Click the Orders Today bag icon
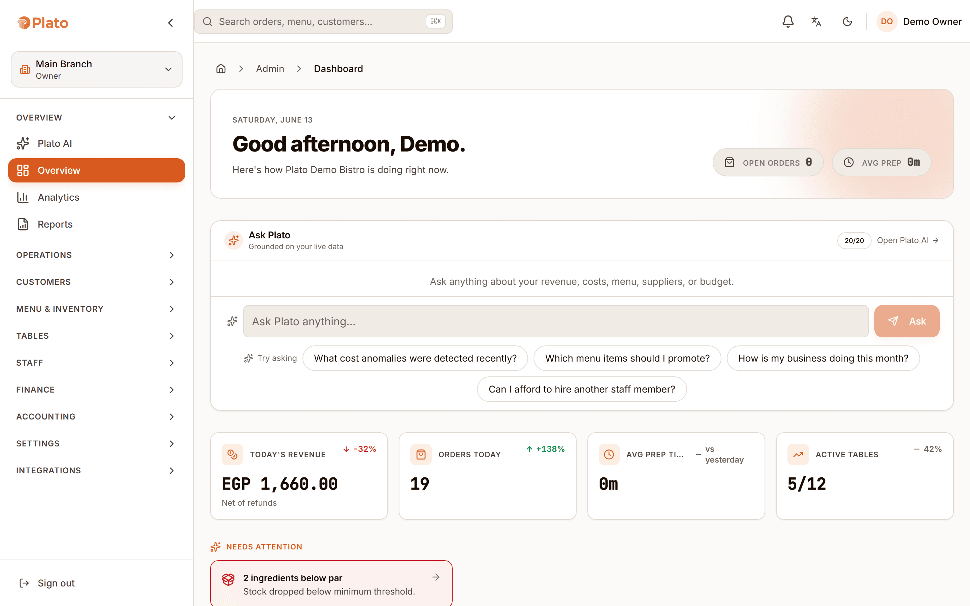The height and width of the screenshot is (606, 970). pyautogui.click(x=421, y=454)
